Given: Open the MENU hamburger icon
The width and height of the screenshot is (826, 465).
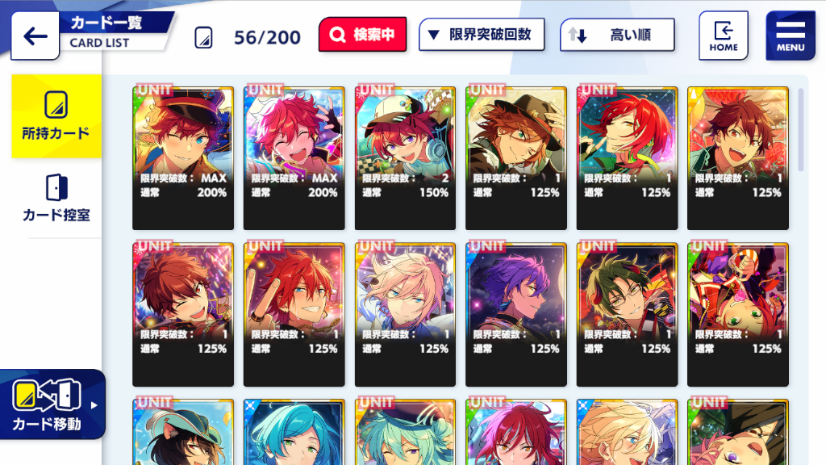Looking at the screenshot, I should pyautogui.click(x=791, y=36).
